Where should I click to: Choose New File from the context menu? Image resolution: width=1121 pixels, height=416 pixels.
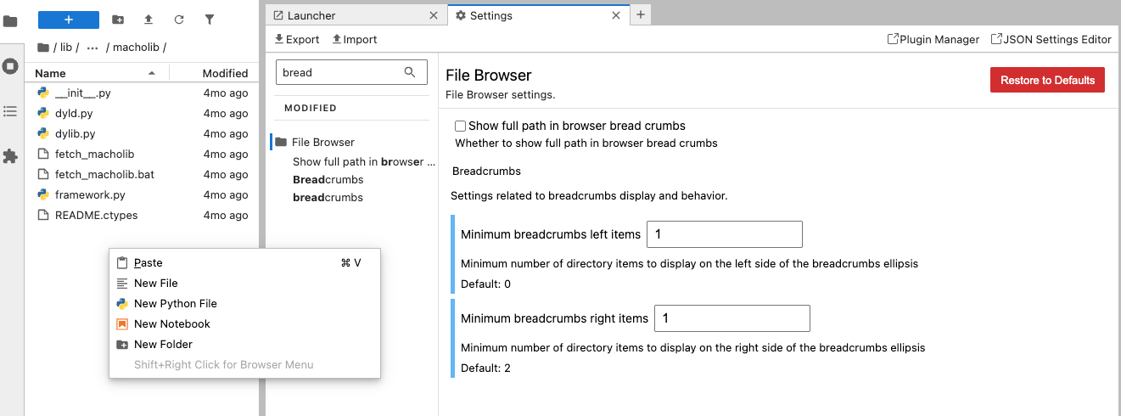pyautogui.click(x=244, y=284)
